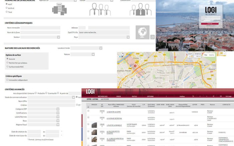Select the Tout radio button
234x146 pixels.
tap(7, 12)
